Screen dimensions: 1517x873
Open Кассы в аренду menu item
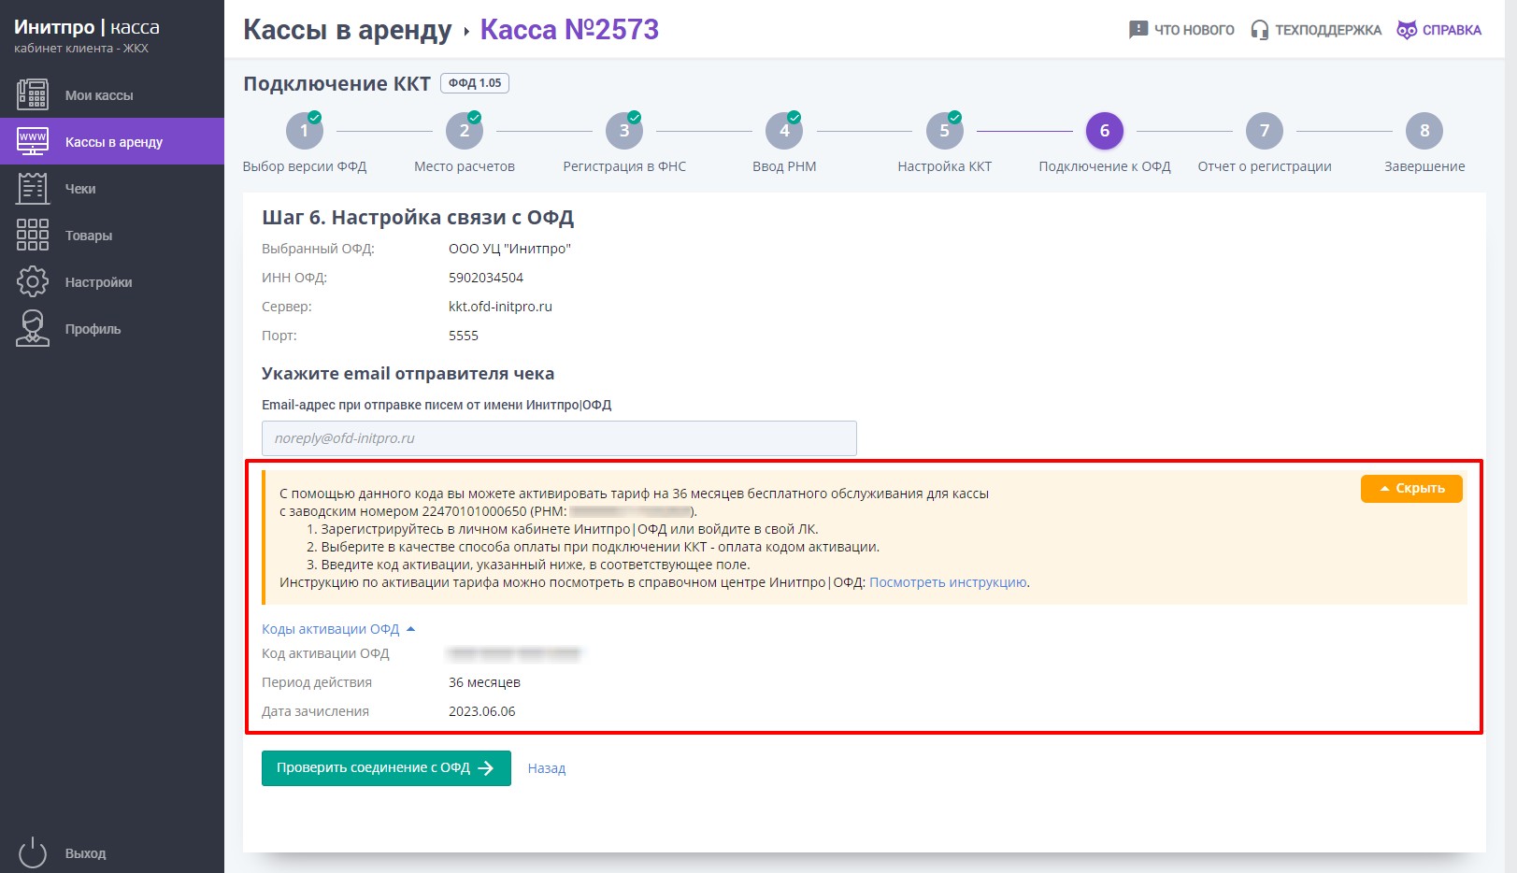pyautogui.click(x=112, y=141)
